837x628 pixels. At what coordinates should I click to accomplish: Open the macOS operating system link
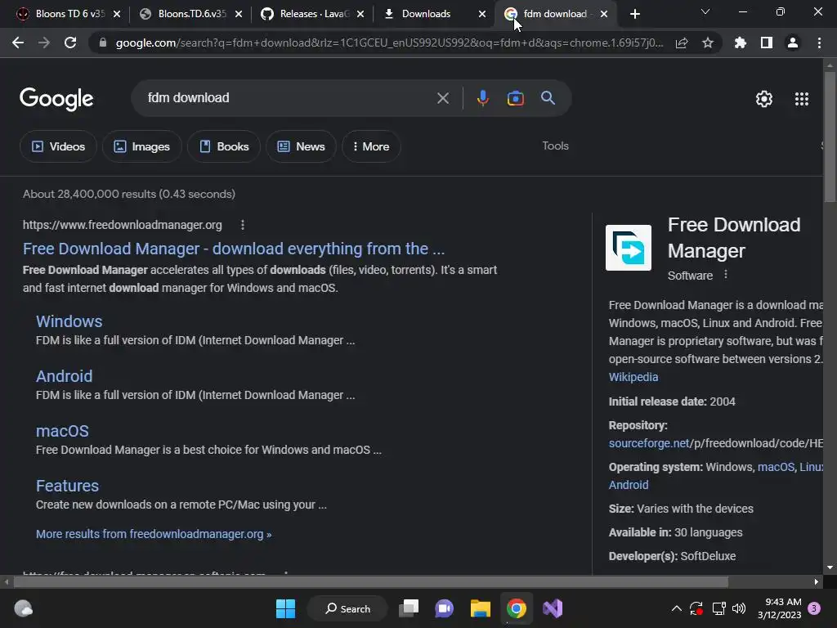(776, 467)
